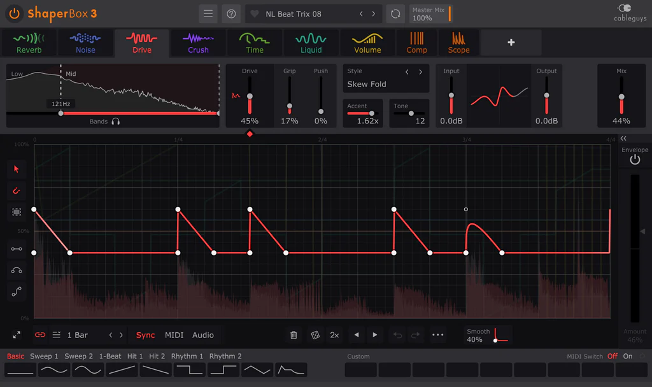Click the refresh preset circular arrows icon
The height and width of the screenshot is (387, 652).
pyautogui.click(x=395, y=14)
